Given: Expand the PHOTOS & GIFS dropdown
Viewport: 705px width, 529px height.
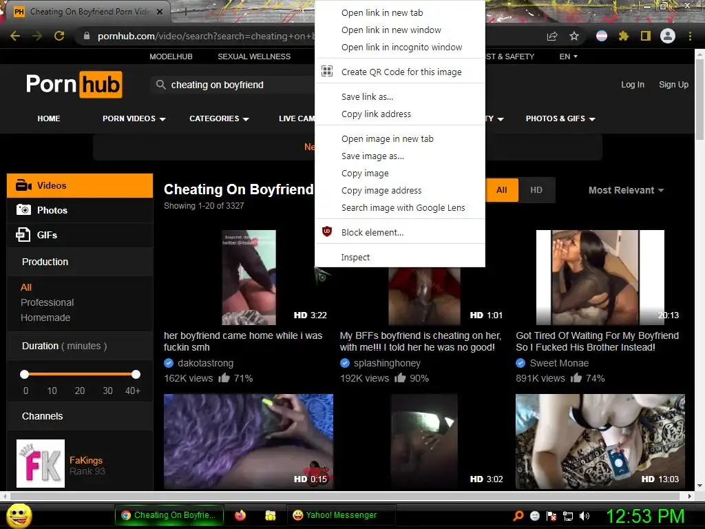Looking at the screenshot, I should [x=560, y=118].
